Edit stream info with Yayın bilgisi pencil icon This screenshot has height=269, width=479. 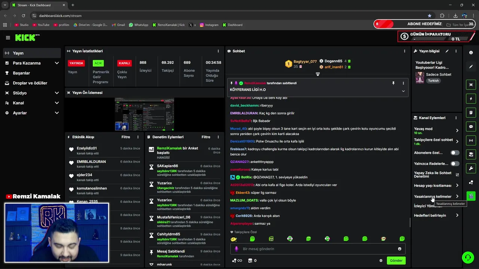point(447,51)
